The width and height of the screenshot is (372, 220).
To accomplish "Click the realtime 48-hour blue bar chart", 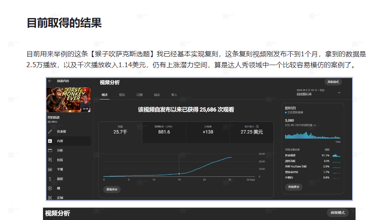I will click(313, 136).
